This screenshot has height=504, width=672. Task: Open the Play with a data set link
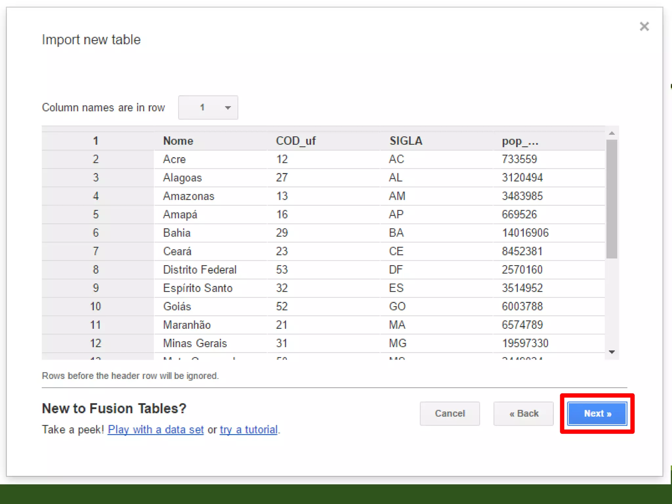point(156,430)
